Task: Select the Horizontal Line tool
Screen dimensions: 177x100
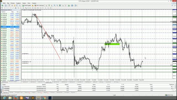Action: (x=11, y=8)
